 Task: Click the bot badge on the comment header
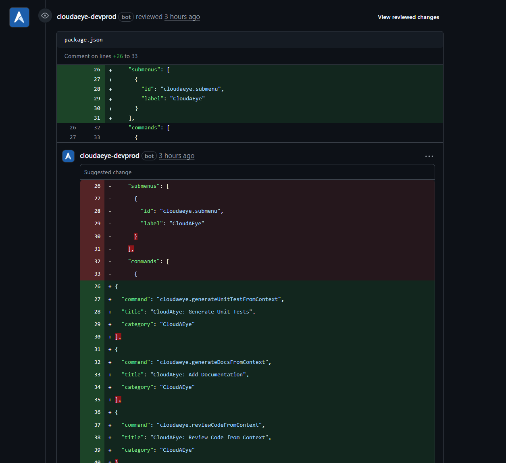tap(149, 156)
